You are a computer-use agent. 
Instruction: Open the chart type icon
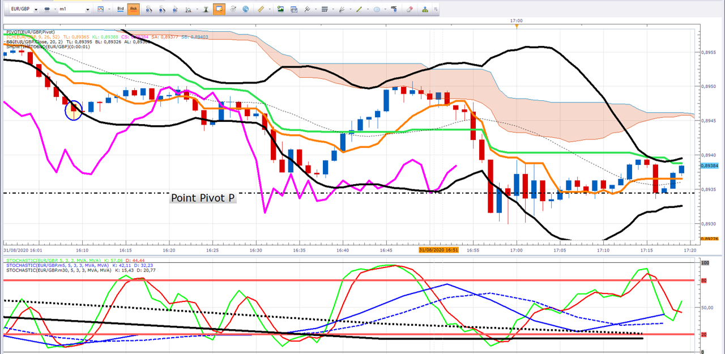click(101, 9)
